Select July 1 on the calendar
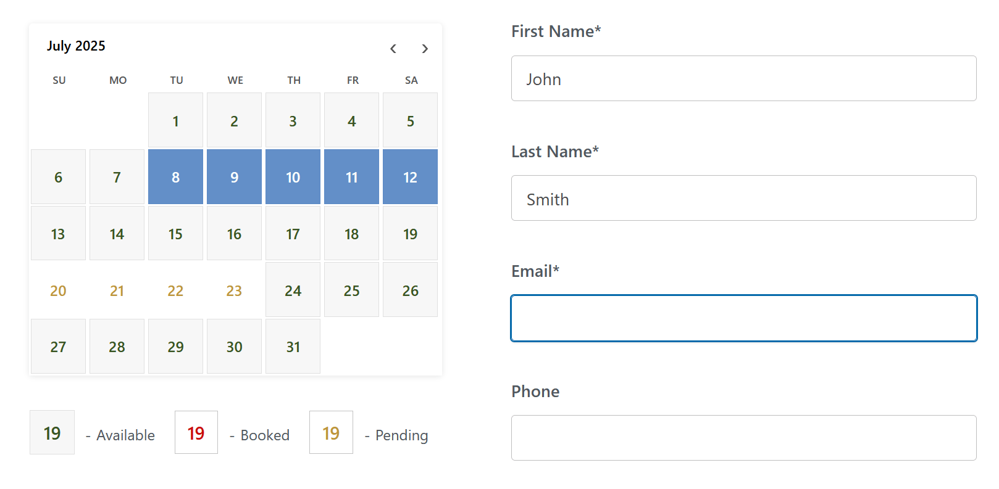 pyautogui.click(x=175, y=121)
